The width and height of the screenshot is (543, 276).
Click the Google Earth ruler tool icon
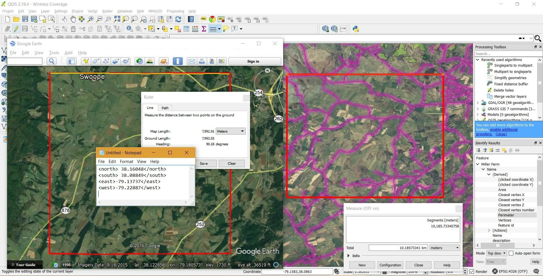(x=178, y=61)
